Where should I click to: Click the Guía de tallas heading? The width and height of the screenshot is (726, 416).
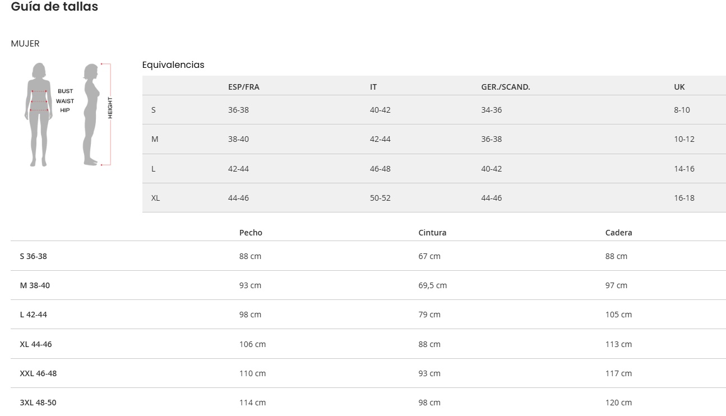[54, 7]
